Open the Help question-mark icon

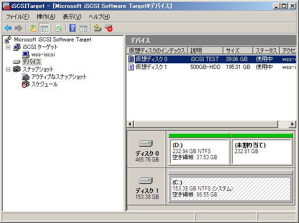coord(72,28)
